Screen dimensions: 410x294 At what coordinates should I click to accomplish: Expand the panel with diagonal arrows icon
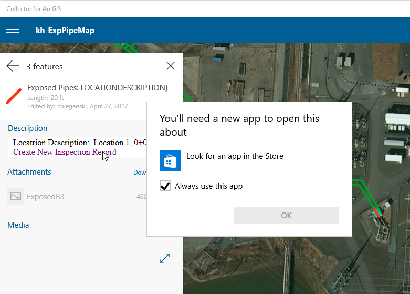click(165, 258)
